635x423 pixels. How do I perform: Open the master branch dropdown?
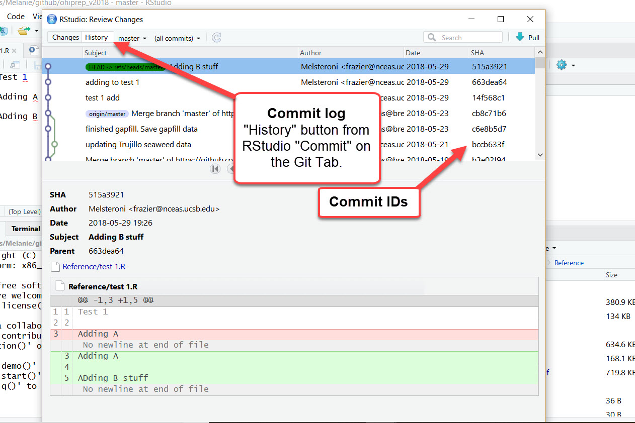(132, 38)
